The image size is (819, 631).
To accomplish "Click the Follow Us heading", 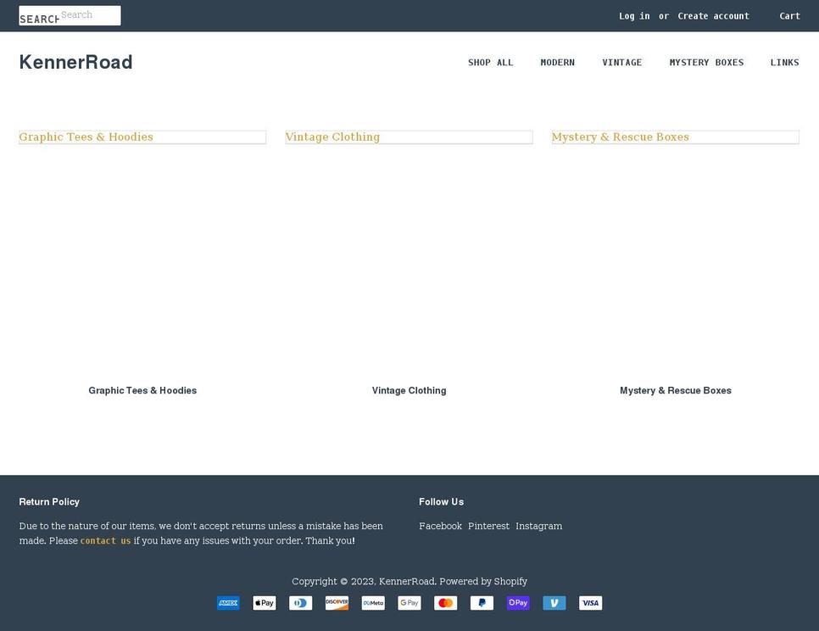I will pyautogui.click(x=442, y=502).
